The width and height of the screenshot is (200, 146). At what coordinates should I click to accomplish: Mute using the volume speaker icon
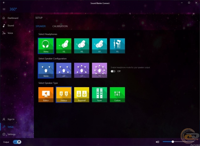pyautogui.click(x=158, y=142)
